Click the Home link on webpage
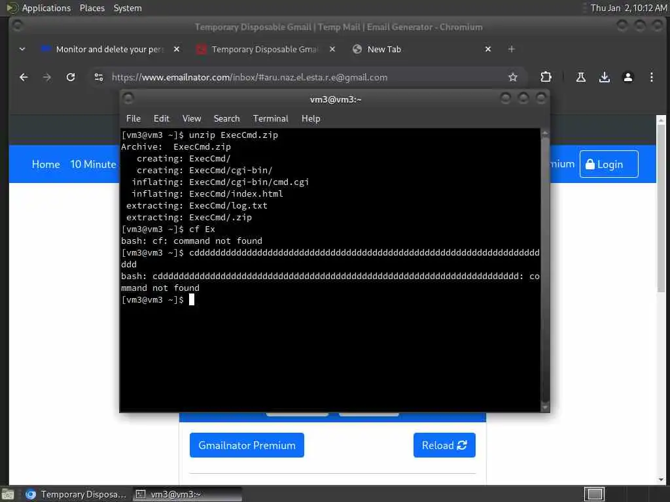The width and height of the screenshot is (670, 502). (x=46, y=164)
